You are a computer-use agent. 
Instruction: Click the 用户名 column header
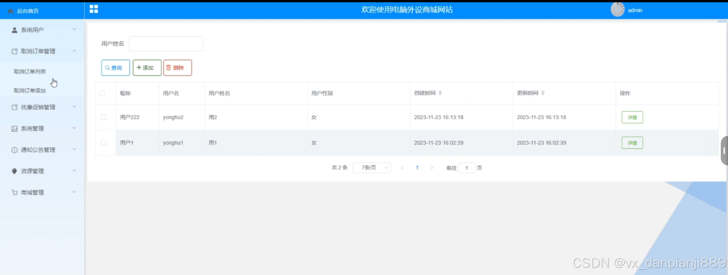(x=171, y=93)
